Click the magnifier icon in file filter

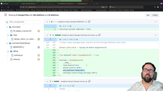(x=7, y=22)
